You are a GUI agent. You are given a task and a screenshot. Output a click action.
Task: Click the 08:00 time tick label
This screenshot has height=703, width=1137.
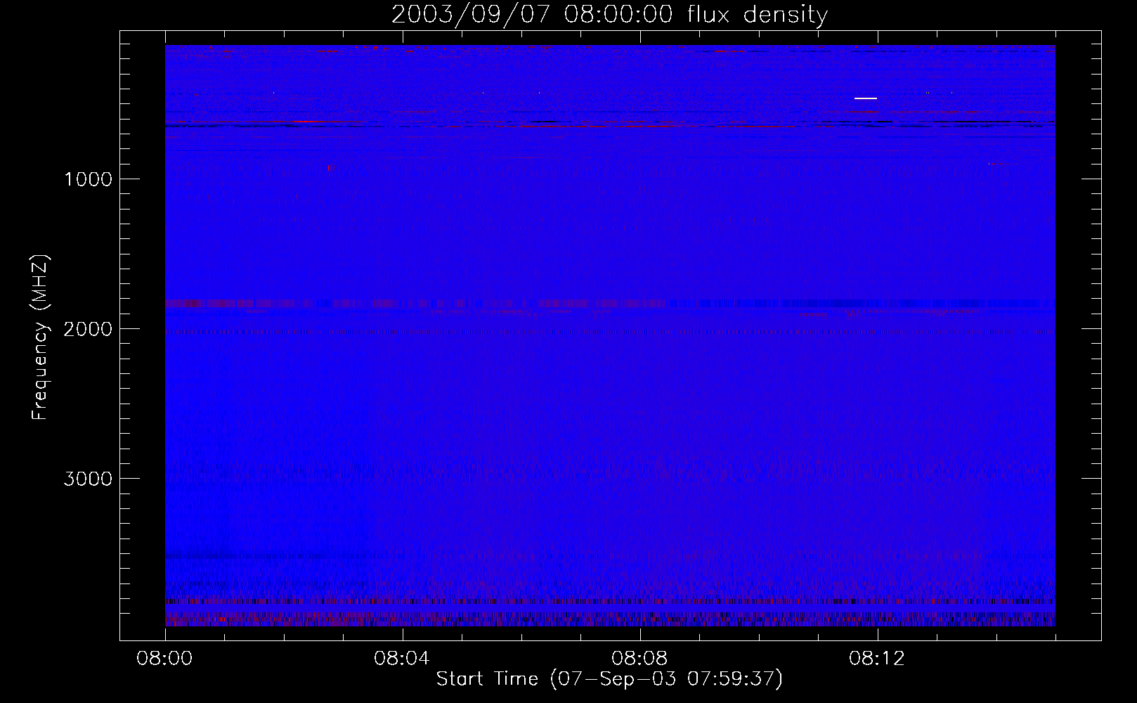pos(164,659)
